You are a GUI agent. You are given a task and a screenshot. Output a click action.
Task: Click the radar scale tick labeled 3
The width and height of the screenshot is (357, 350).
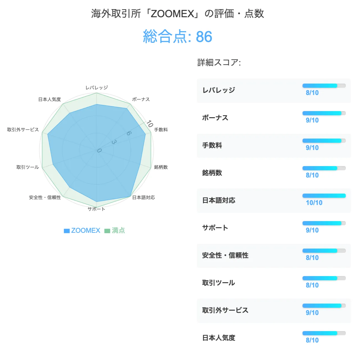[114, 142]
